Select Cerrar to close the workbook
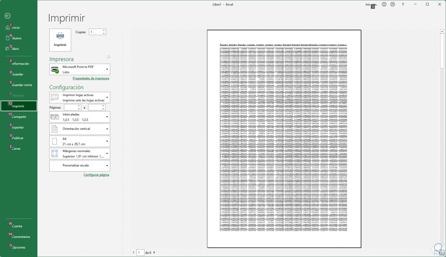 19,148
